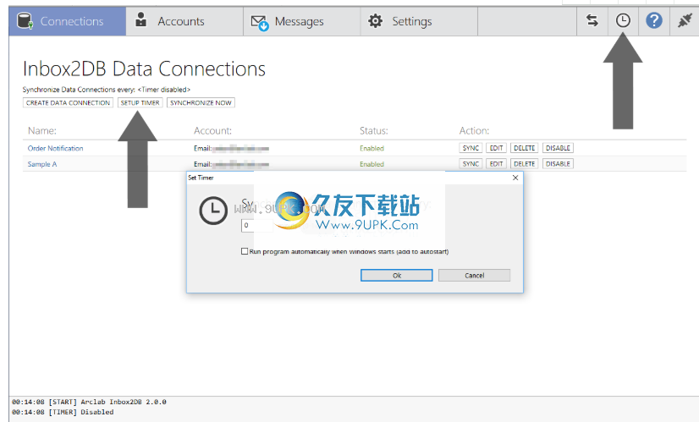Disable the Order Notification connection

click(558, 148)
